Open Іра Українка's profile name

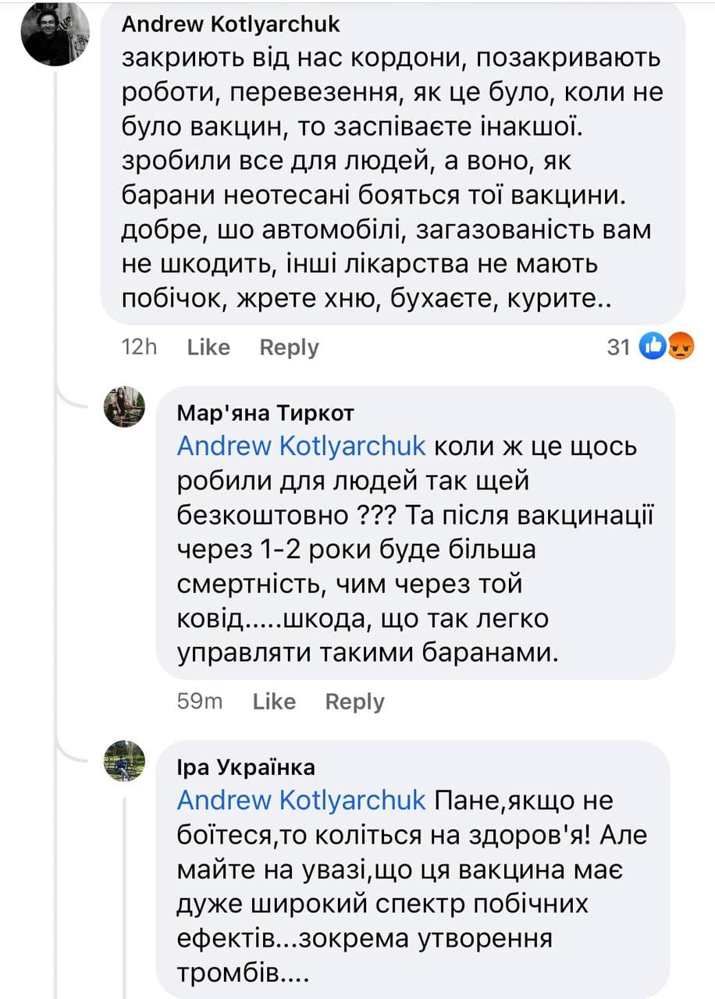click(x=247, y=767)
